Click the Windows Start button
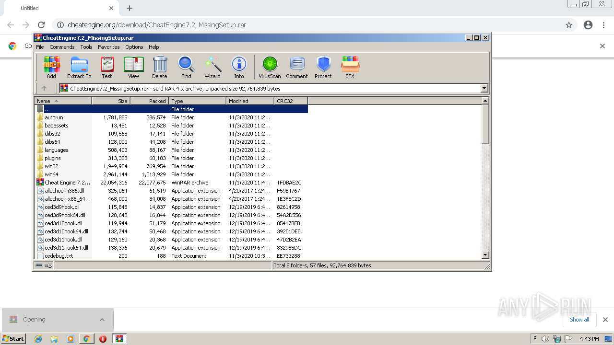 click(13, 339)
